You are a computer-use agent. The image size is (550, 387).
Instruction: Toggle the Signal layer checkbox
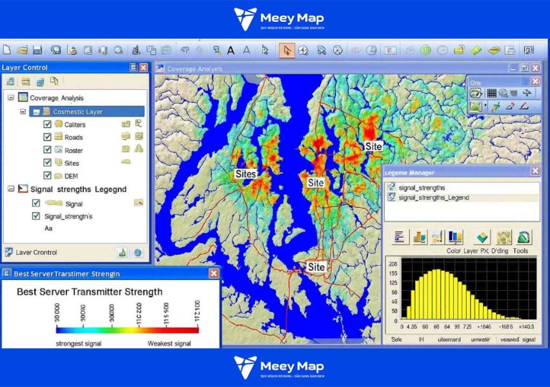point(36,203)
